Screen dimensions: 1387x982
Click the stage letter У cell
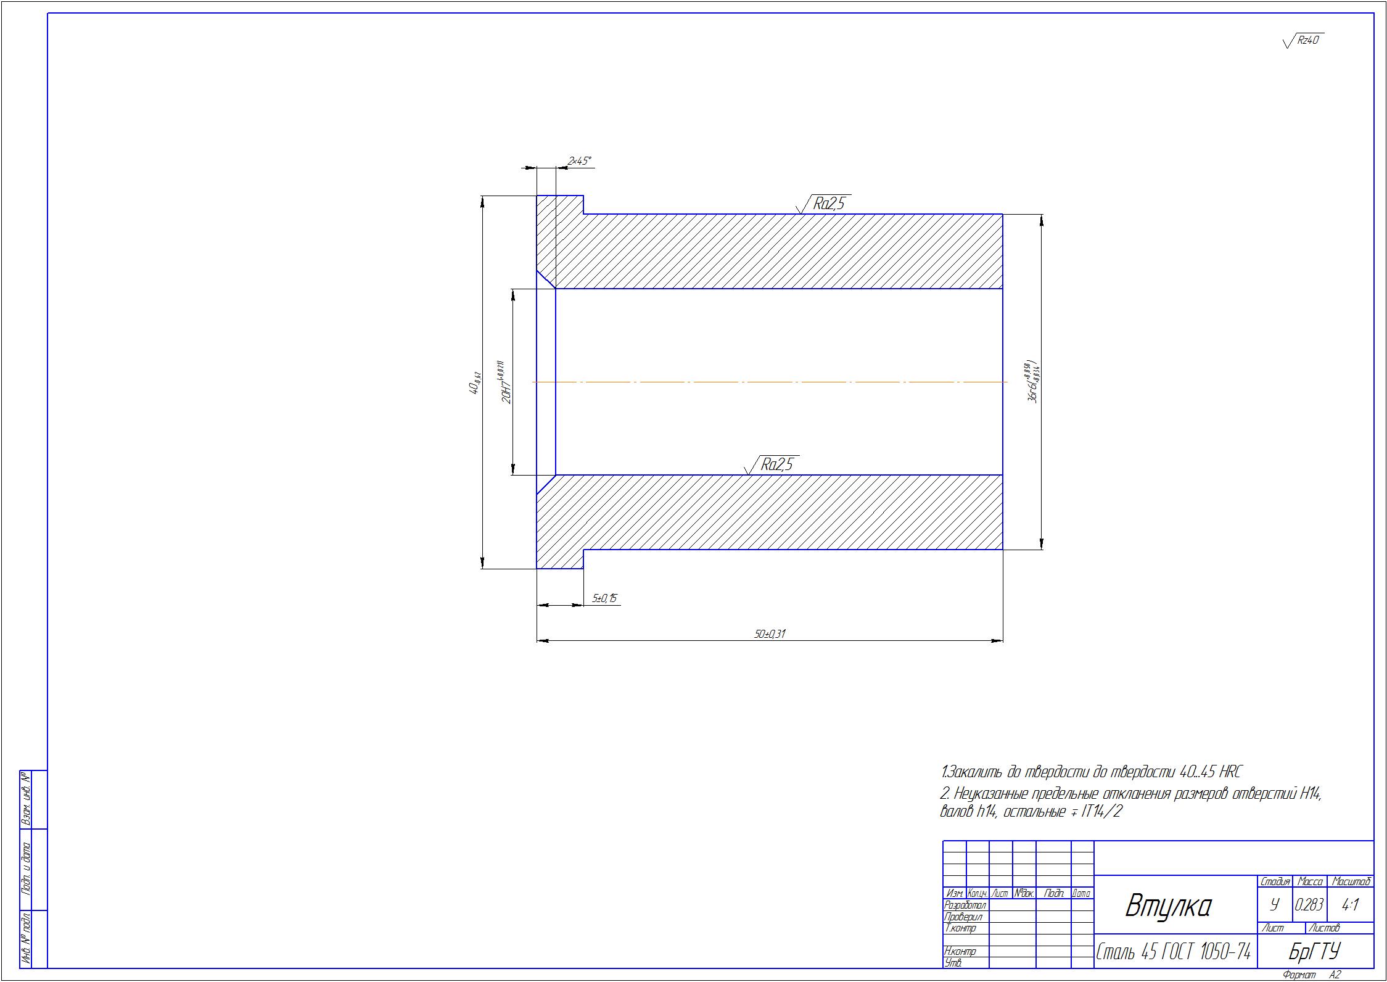click(x=1274, y=905)
